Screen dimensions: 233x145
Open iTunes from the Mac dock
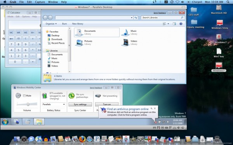point(38,139)
